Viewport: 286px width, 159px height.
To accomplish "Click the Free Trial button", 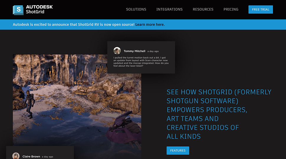I will click(x=261, y=9).
